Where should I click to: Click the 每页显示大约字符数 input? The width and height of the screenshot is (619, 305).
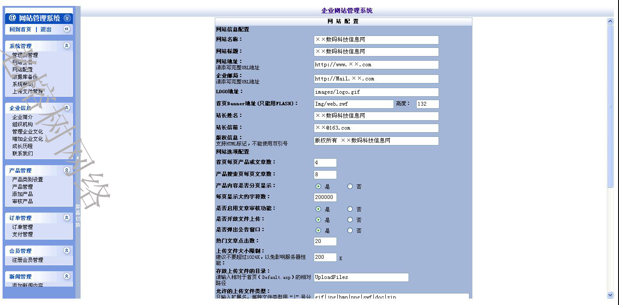coord(325,197)
